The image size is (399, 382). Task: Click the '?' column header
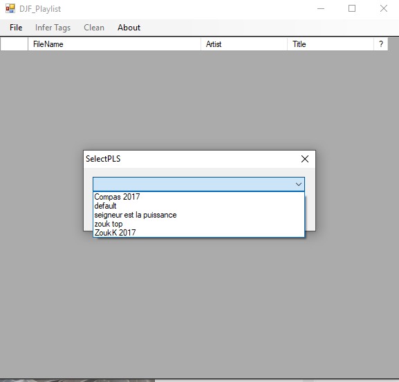(x=381, y=44)
